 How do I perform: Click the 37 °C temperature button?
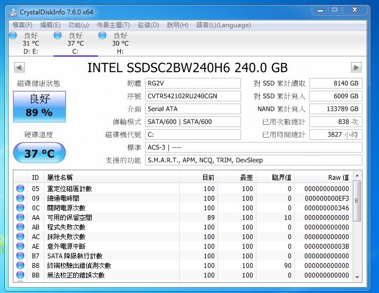(x=39, y=153)
